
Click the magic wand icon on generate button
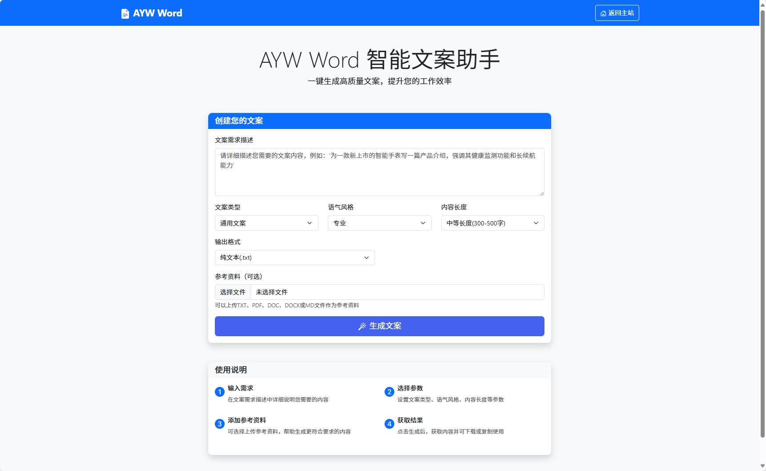362,326
